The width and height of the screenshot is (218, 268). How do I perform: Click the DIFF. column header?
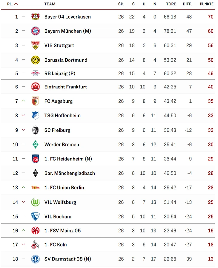[x=188, y=4]
